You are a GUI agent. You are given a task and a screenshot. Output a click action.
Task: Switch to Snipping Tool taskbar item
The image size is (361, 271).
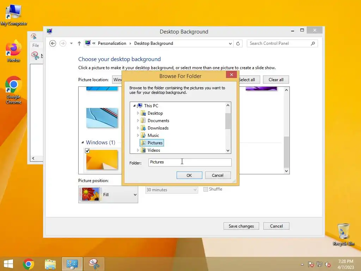tap(94, 264)
